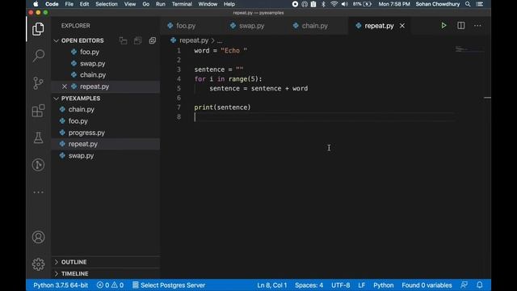
Task: Open the Extensions view
Action: [38, 111]
